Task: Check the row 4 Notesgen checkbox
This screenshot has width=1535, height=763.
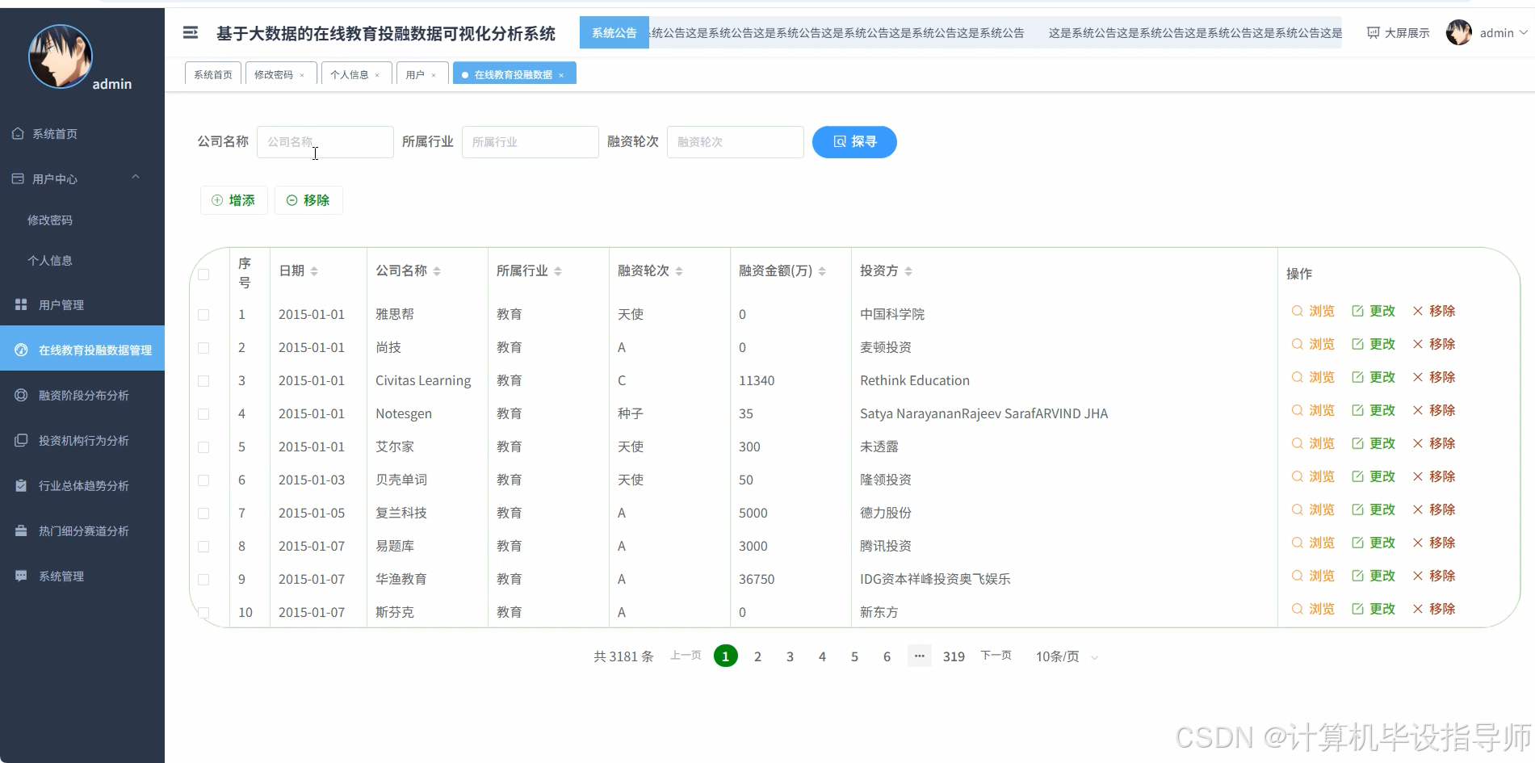Action: (x=203, y=414)
